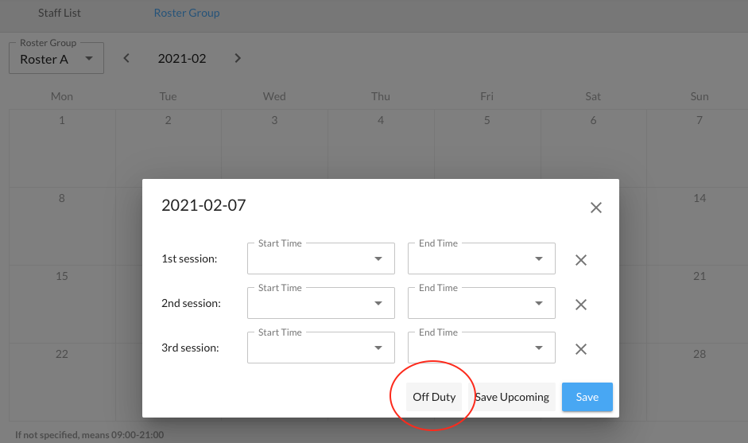Close the 2021-02-07 dialog
The width and height of the screenshot is (748, 443).
595,208
